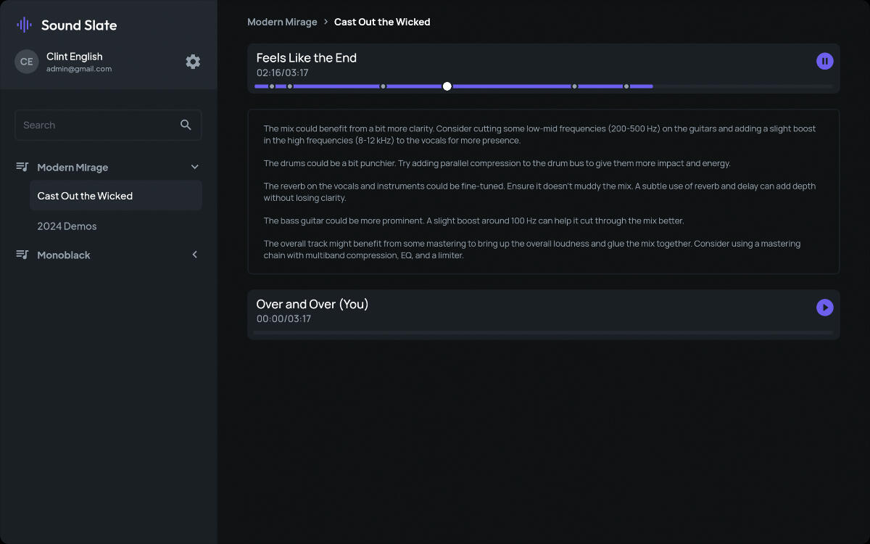870x544 pixels.
Task: Click the search magnifier icon
Action: 186,125
